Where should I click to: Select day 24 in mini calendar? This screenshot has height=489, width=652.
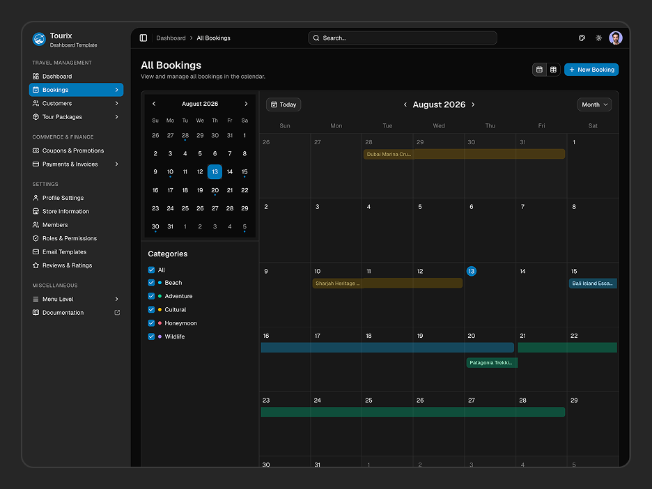[x=170, y=208]
